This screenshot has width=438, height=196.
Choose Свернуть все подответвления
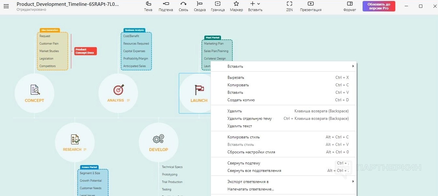click(x=284, y=171)
